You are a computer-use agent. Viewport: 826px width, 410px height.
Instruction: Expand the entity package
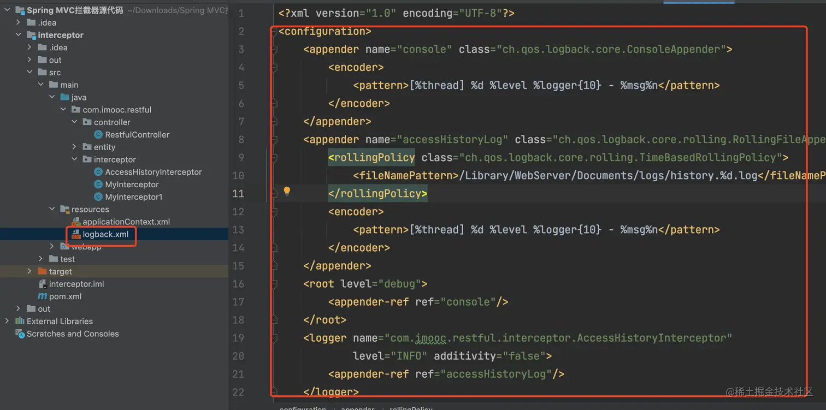tap(75, 147)
